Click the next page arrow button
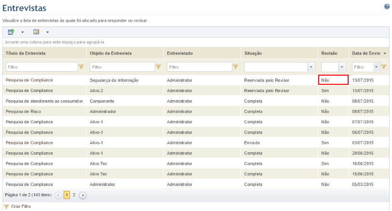 [83, 195]
